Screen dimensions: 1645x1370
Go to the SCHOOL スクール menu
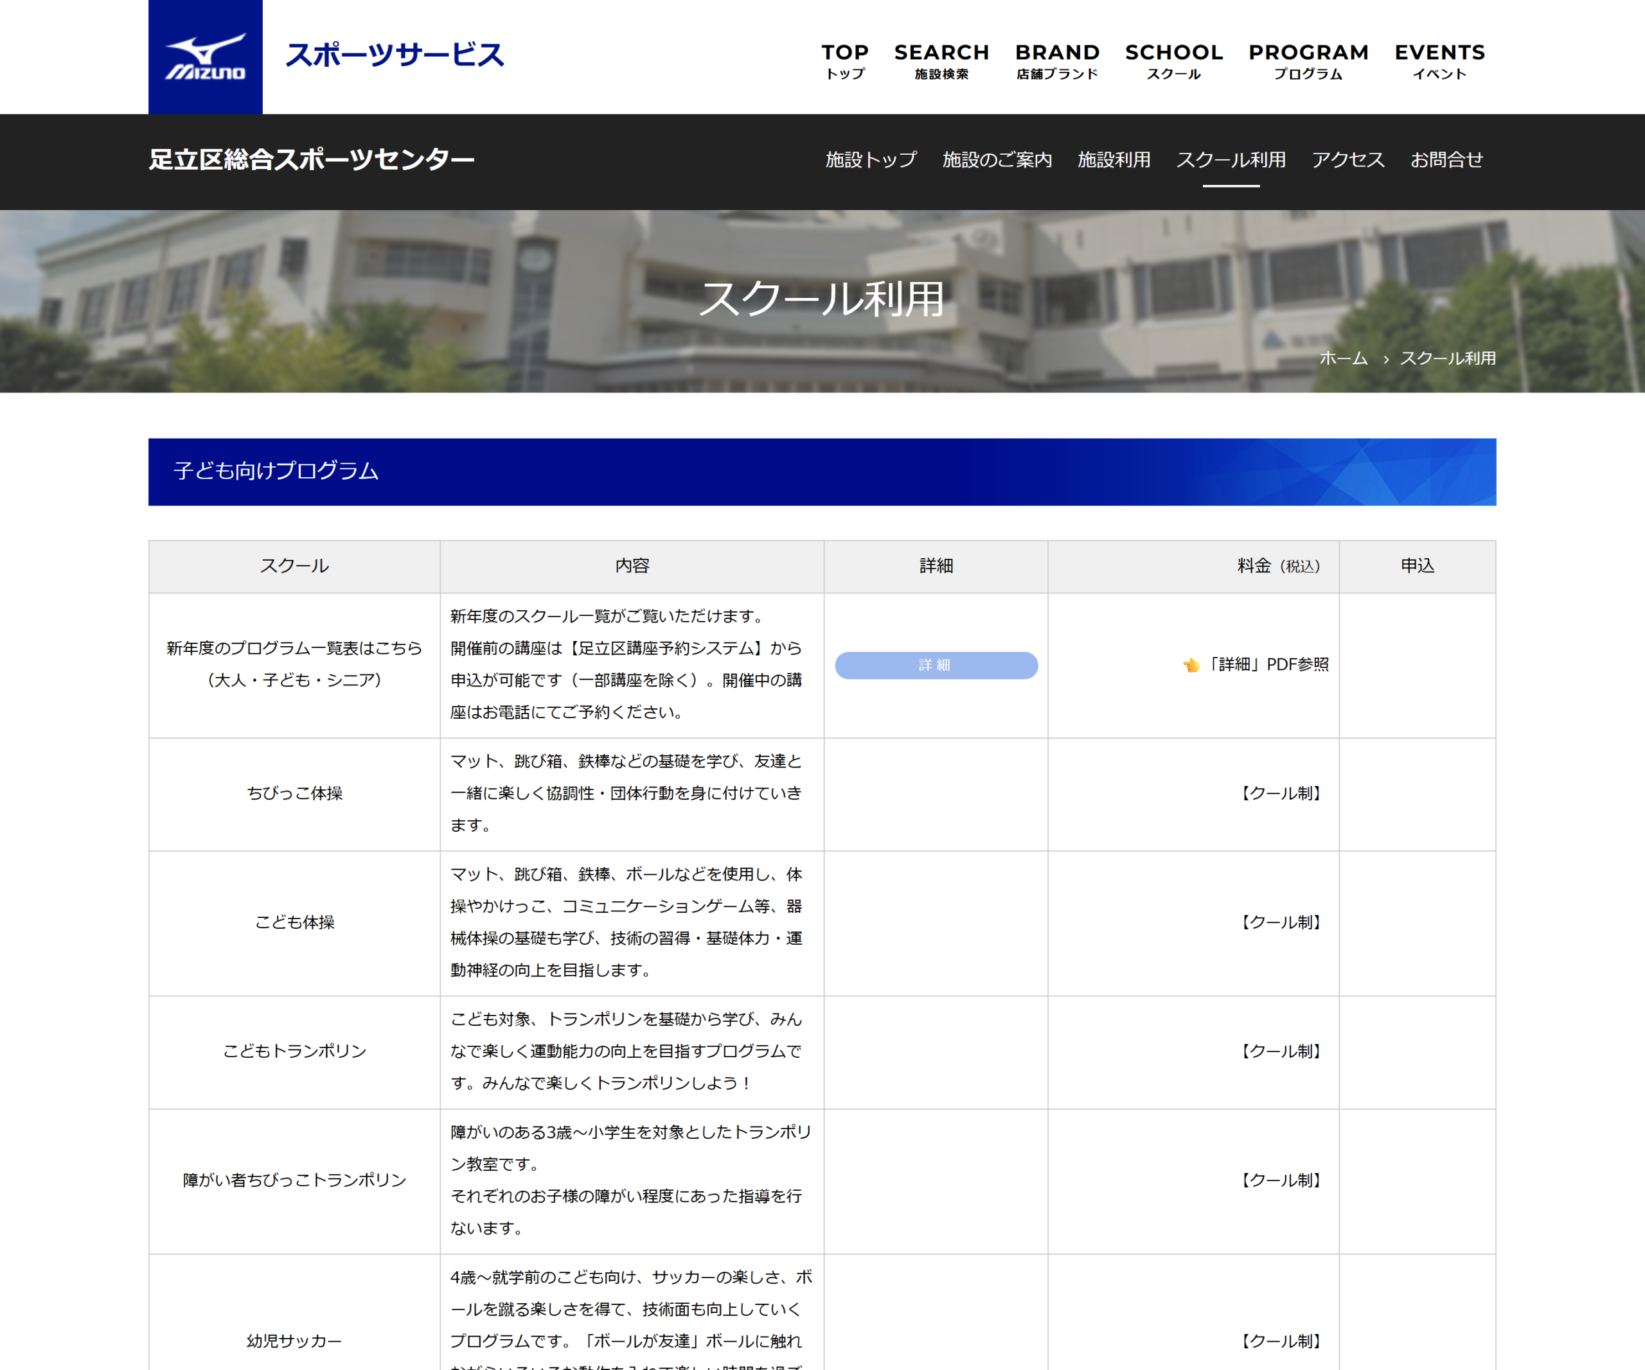point(1174,61)
